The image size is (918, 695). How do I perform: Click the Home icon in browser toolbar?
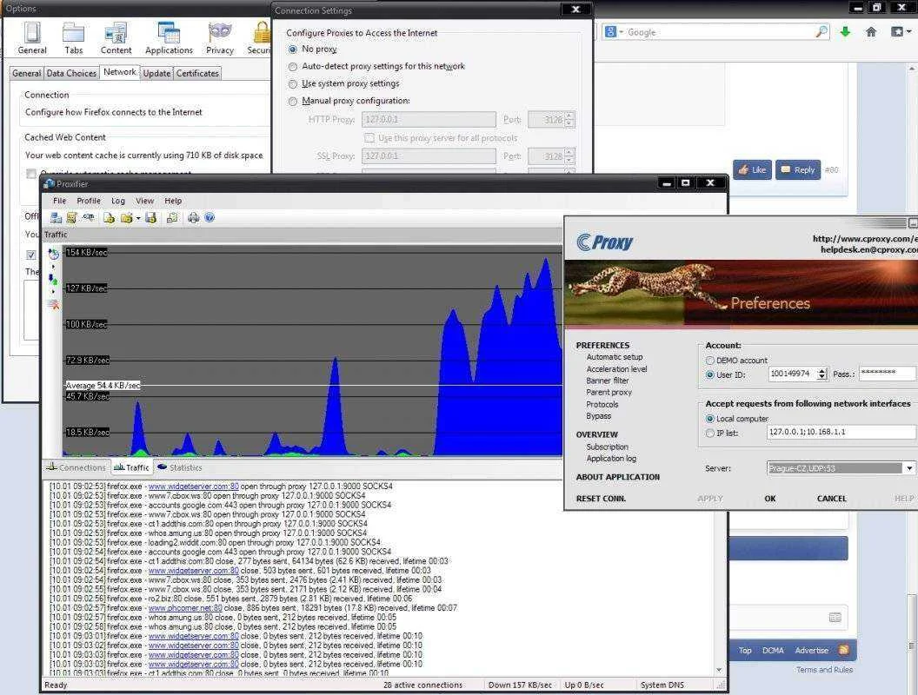(871, 32)
